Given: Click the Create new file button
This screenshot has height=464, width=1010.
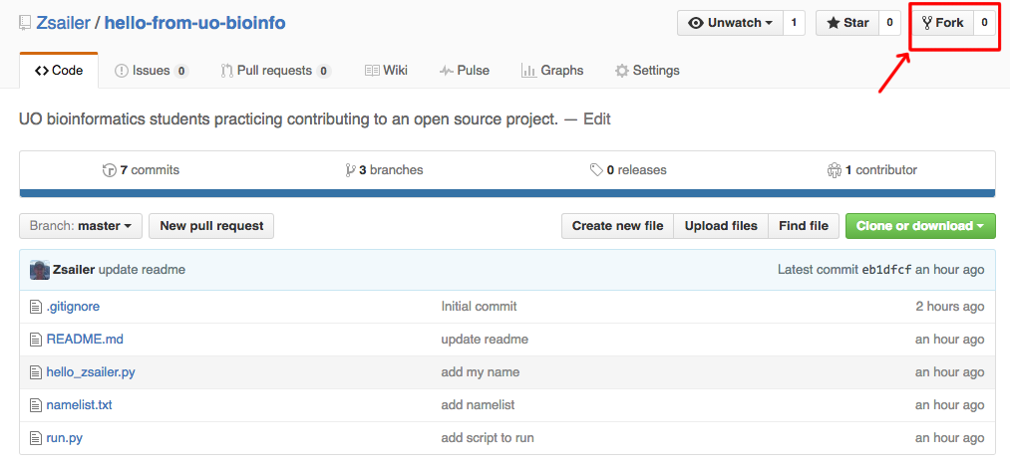Looking at the screenshot, I should 617,226.
